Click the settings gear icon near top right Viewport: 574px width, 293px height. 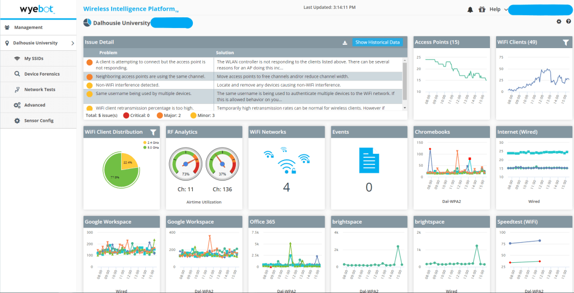[558, 21]
